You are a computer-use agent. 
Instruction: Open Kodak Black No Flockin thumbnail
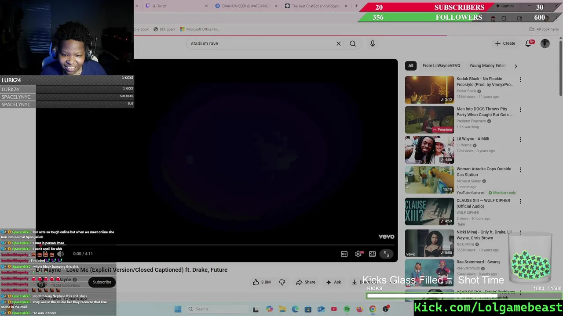click(429, 90)
